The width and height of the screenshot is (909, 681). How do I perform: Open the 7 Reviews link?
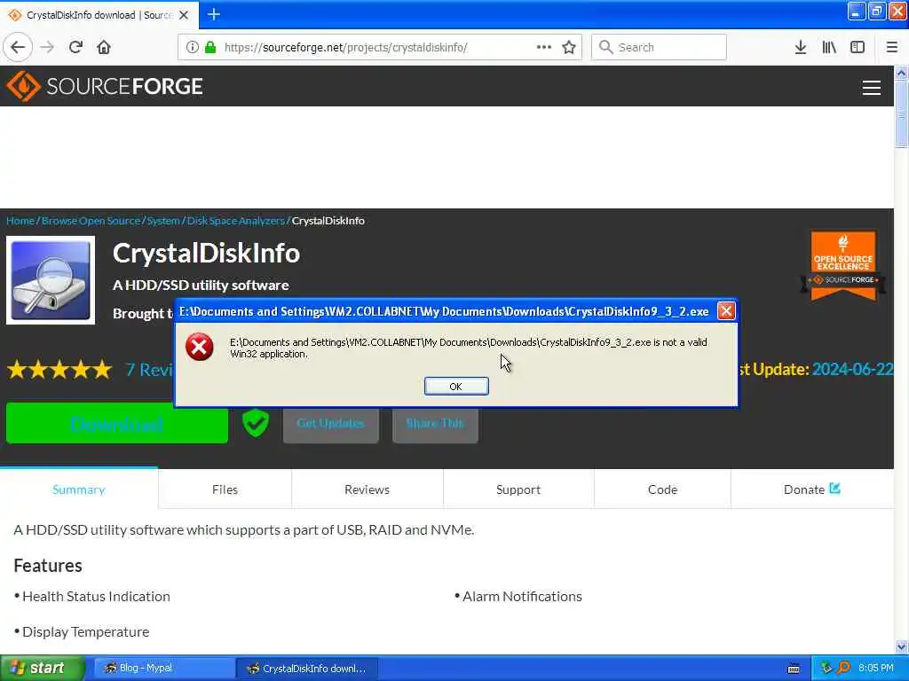tap(149, 370)
